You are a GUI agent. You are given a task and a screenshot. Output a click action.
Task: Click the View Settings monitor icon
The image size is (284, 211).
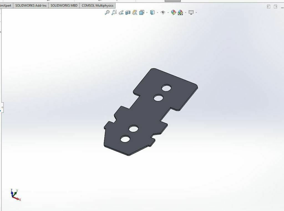192,12
